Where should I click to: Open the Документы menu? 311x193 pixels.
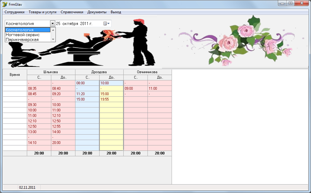[x=97, y=12]
